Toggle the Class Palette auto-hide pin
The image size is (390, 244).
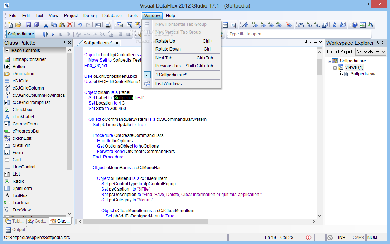[64, 43]
